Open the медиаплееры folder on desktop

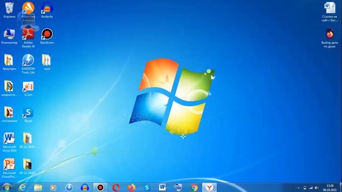pos(9,89)
